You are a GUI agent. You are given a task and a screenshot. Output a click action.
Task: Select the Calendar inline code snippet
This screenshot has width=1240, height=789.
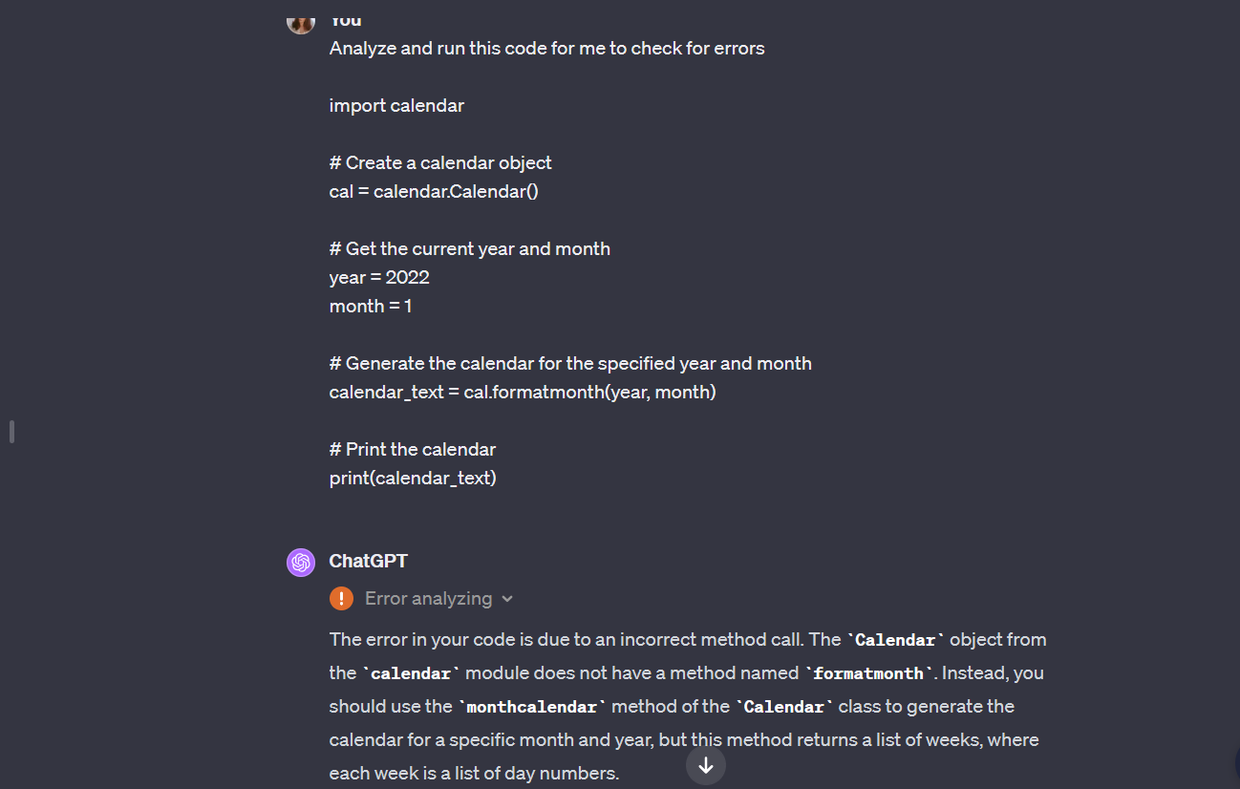(894, 639)
